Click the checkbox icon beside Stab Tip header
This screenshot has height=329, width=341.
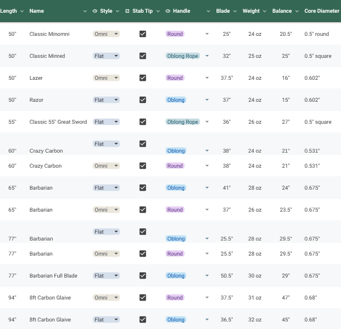click(x=127, y=11)
